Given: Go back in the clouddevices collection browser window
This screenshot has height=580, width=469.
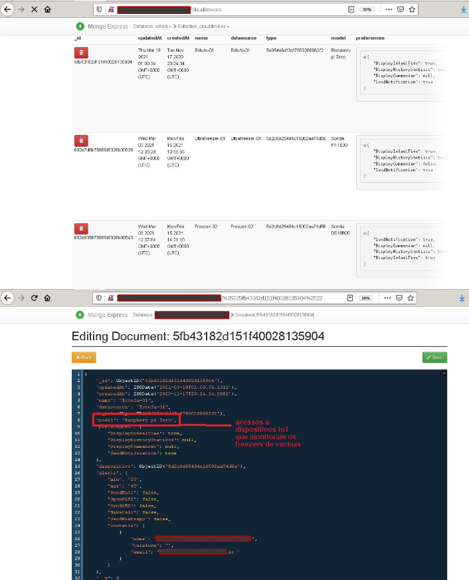Looking at the screenshot, I should coord(7,9).
